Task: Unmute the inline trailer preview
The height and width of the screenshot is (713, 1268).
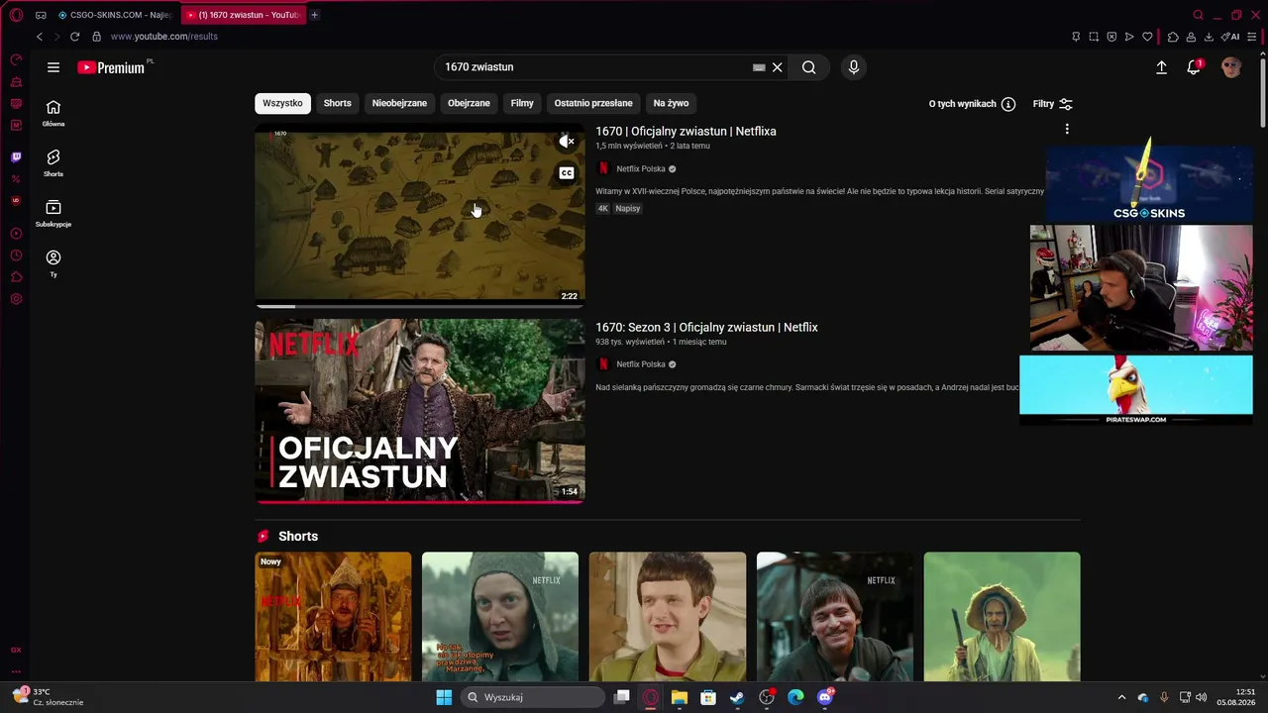Action: [567, 142]
